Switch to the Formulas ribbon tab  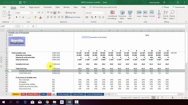point(48,7)
